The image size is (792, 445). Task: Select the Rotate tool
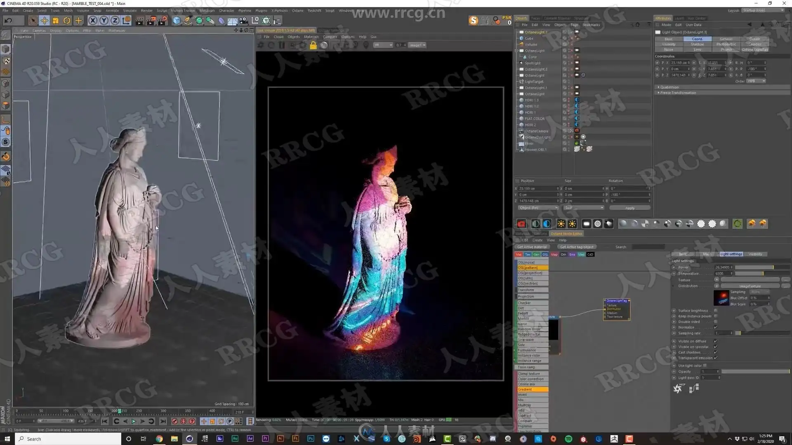pos(67,20)
